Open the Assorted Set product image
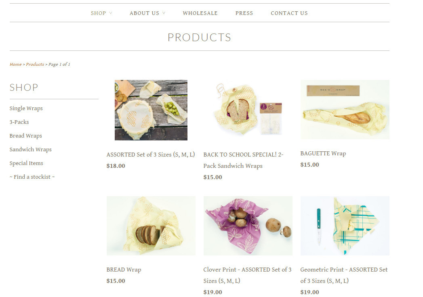The image size is (423, 297). pos(151,110)
